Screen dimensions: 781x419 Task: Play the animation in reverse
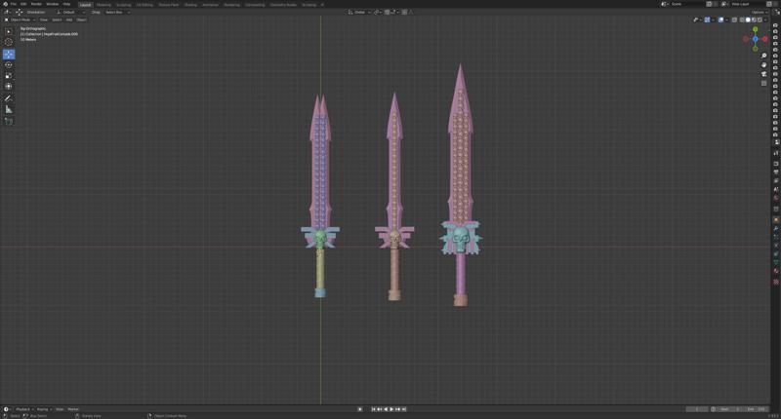click(x=386, y=409)
